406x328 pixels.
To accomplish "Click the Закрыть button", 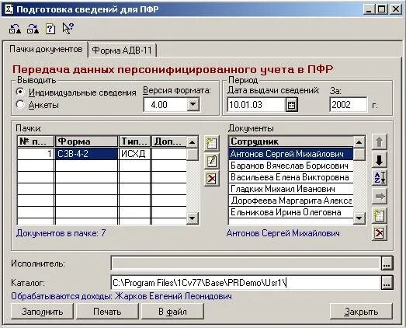I will (361, 312).
